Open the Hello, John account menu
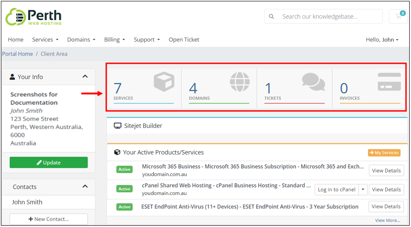 coord(382,40)
